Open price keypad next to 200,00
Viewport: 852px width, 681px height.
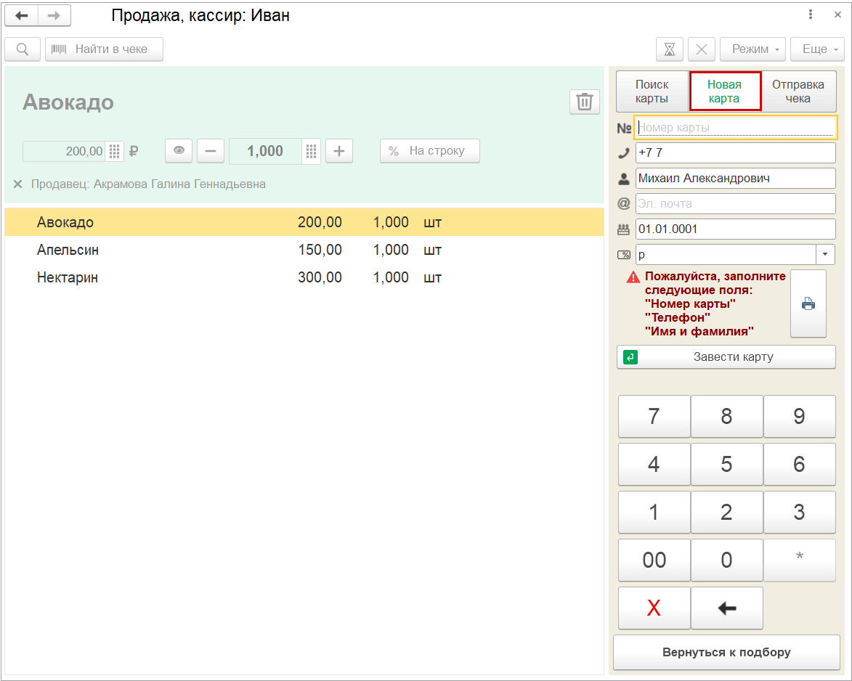pyautogui.click(x=114, y=151)
